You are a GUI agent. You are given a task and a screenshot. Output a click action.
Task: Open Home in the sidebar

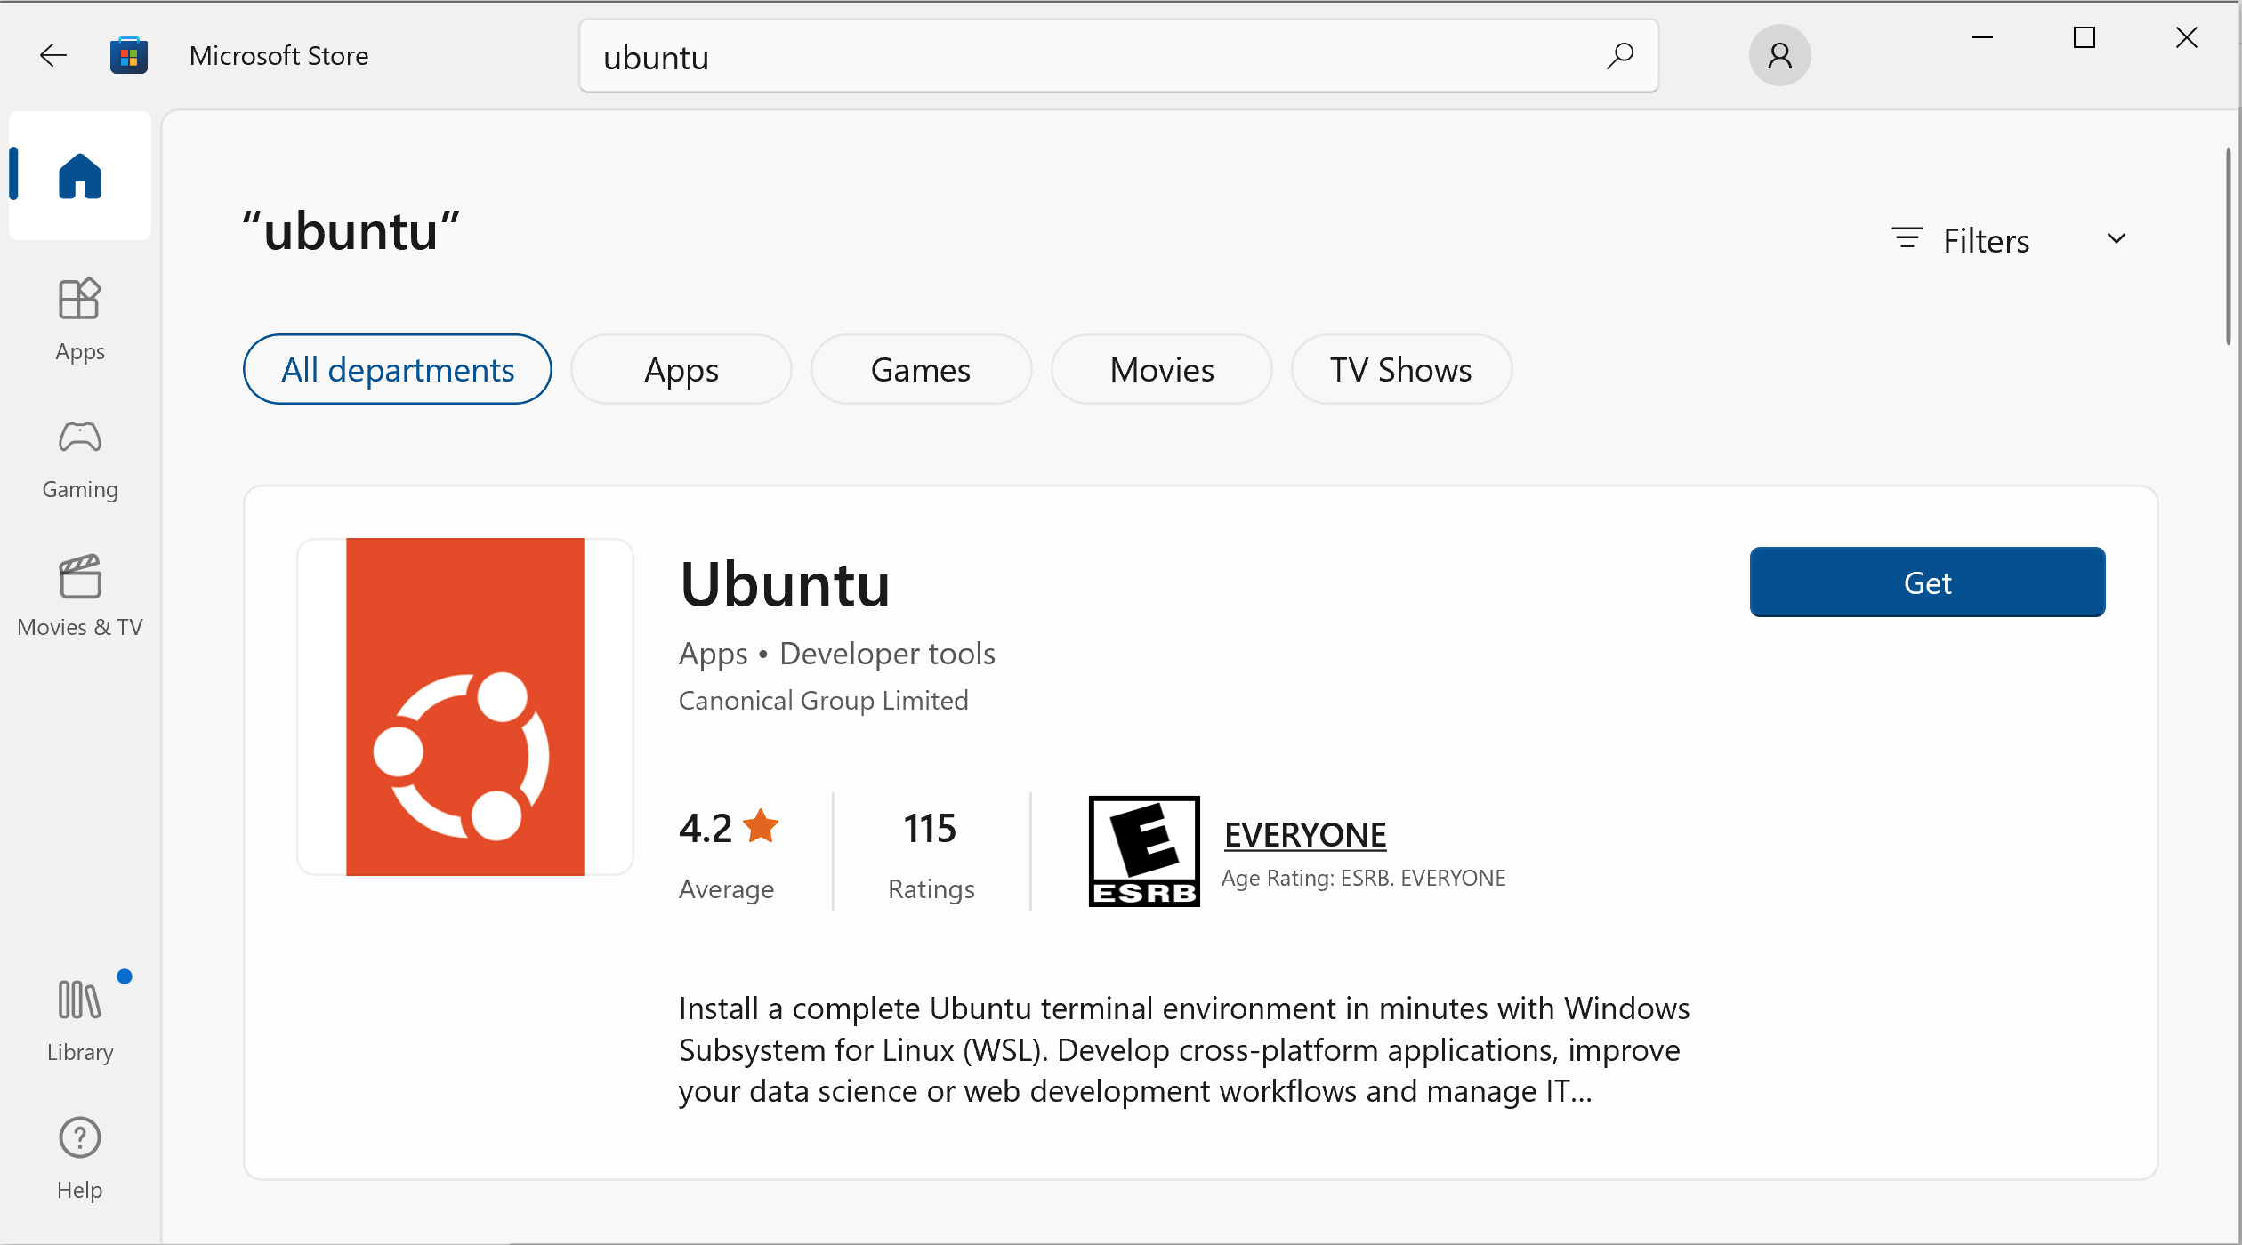coord(80,175)
